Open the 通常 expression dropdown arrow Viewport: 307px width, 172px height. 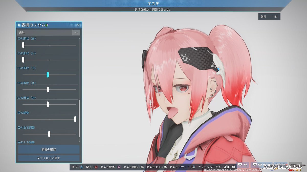tap(76, 33)
